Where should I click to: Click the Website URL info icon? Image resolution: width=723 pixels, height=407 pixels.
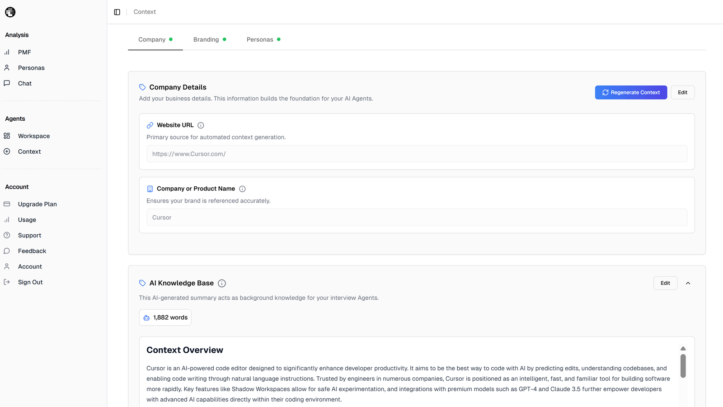pyautogui.click(x=201, y=125)
